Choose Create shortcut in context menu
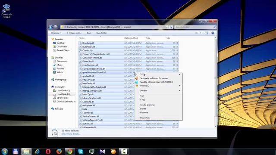This screenshot has width=276, height=155. [x=158, y=105]
